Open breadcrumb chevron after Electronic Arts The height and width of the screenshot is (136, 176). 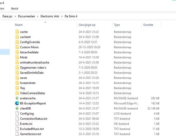click(x=62, y=16)
